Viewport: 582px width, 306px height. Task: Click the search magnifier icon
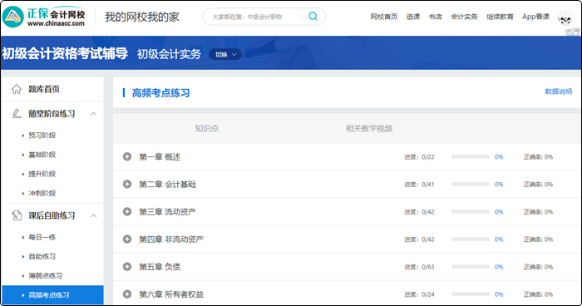[313, 17]
